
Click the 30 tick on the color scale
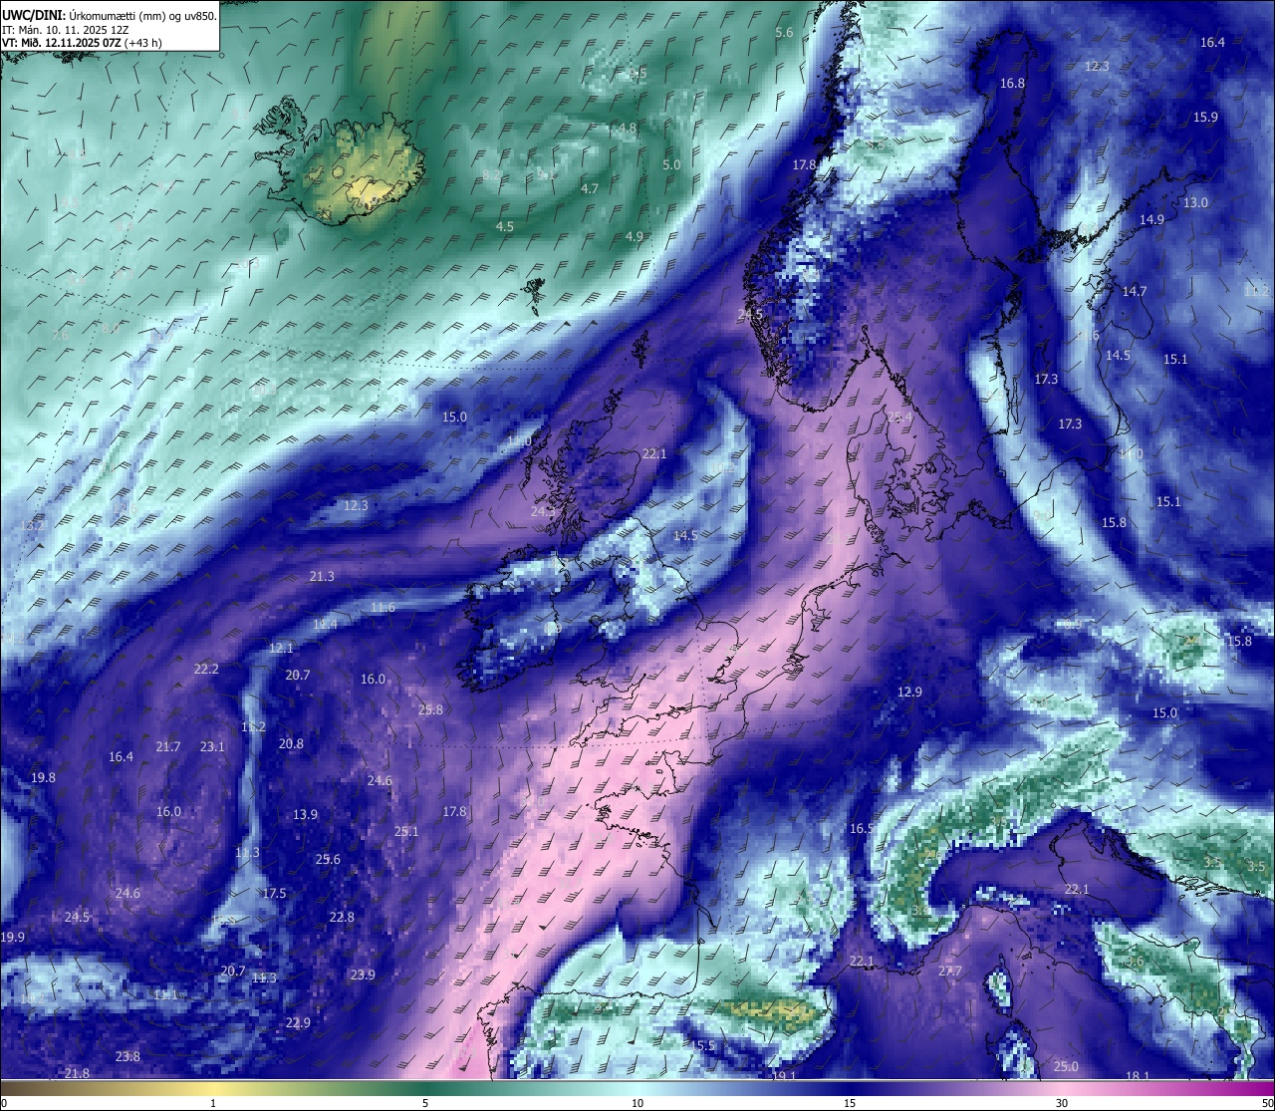(x=1062, y=1103)
